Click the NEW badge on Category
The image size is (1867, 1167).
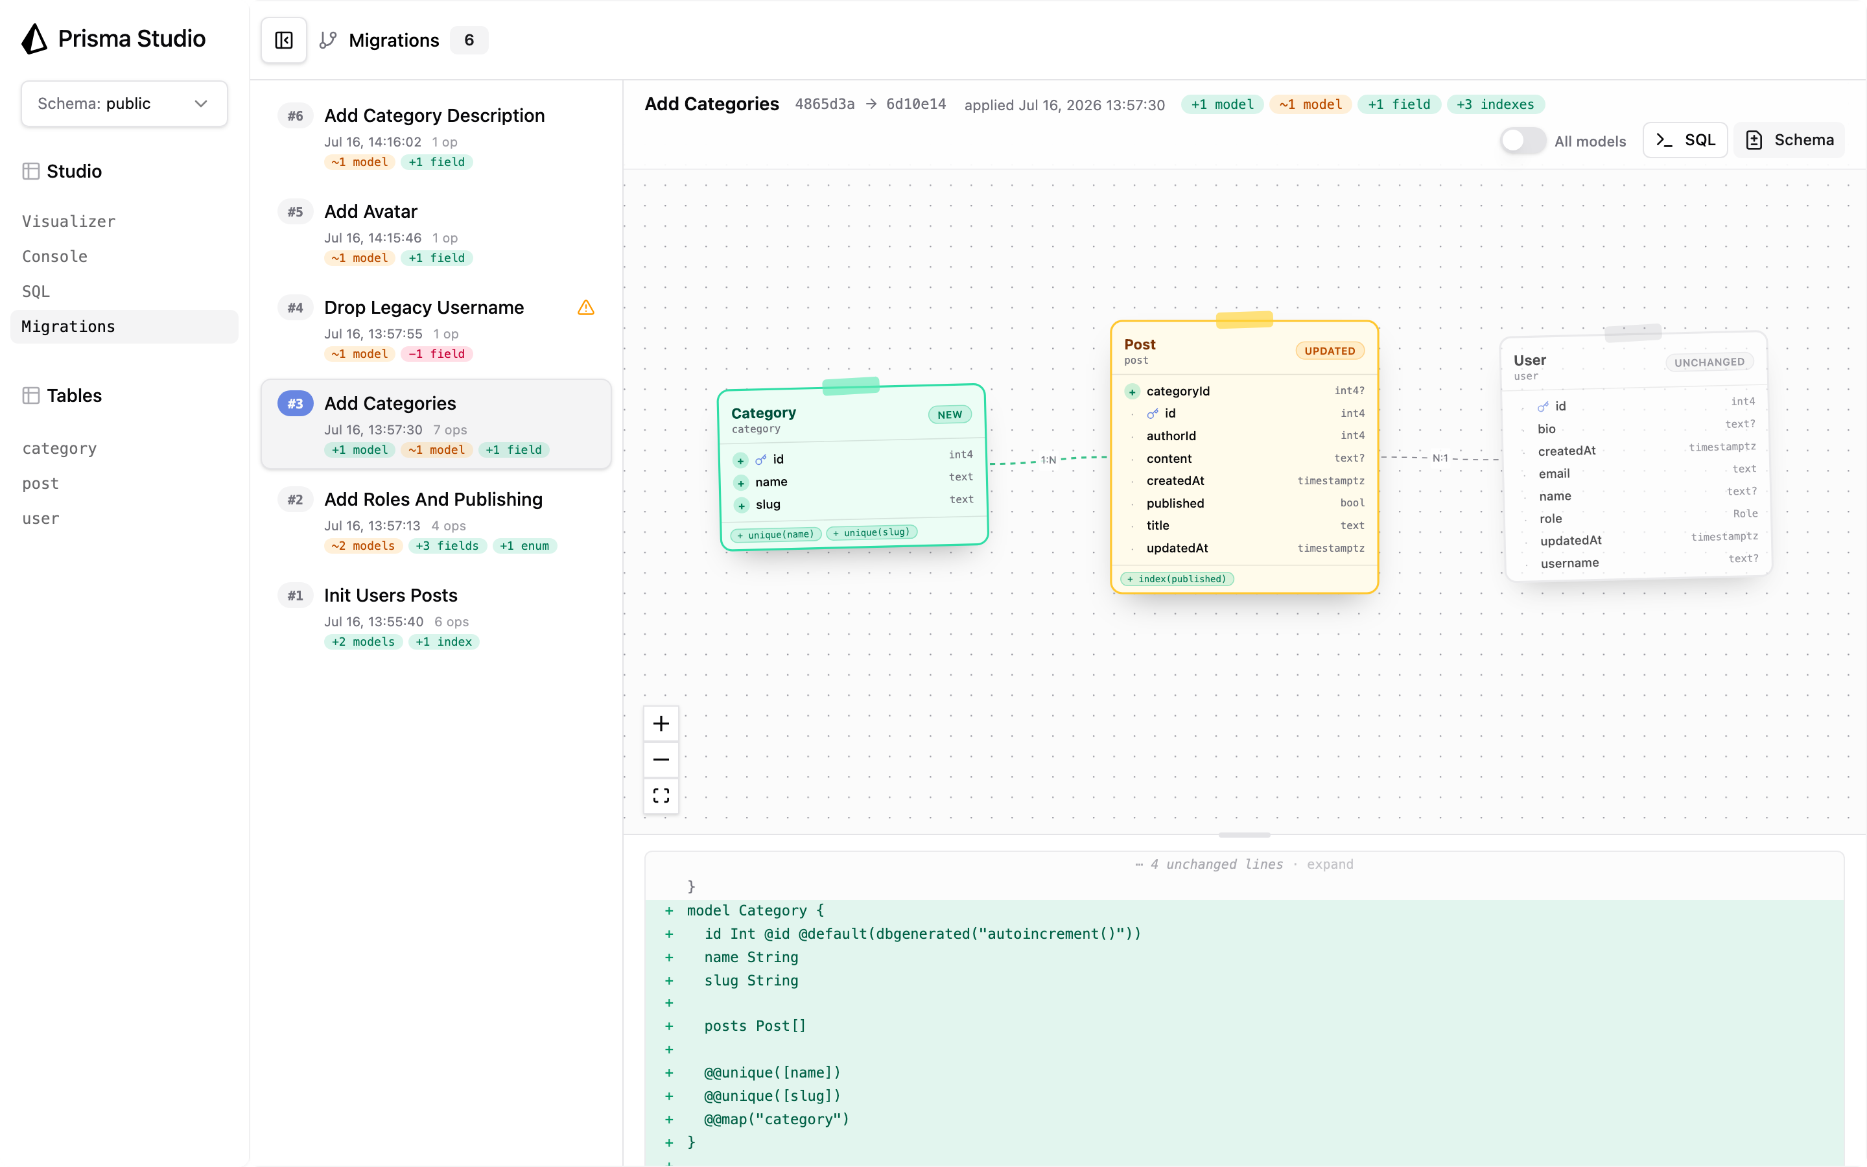coord(950,415)
